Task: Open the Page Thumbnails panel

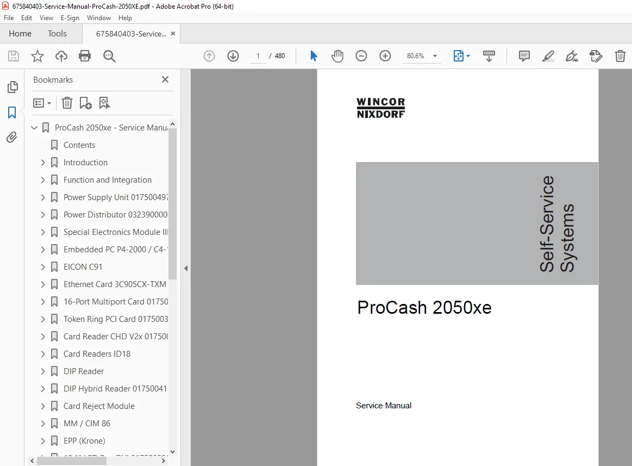Action: point(12,86)
